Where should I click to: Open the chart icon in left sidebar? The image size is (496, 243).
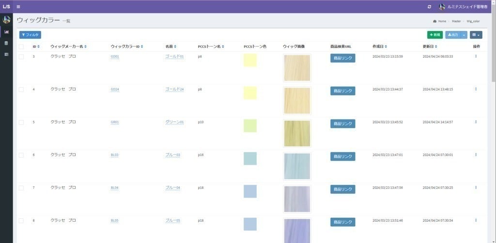tap(6, 32)
